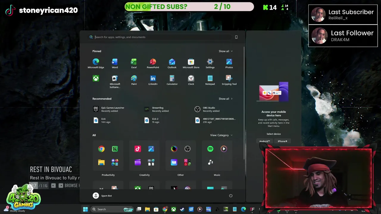381x214 pixels.
Task: Open the colorful ring app in the Other group
Action: pos(174,149)
